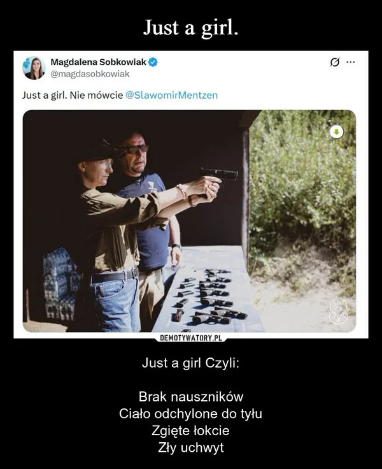Click Magdalena Sobkowiak's profile avatar
This screenshot has height=469, width=382.
pos(34,68)
